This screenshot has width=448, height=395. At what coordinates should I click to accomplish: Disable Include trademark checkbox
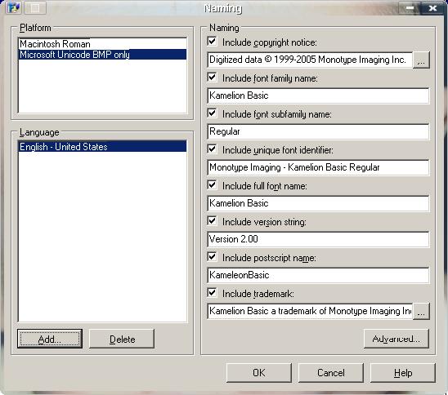212,293
